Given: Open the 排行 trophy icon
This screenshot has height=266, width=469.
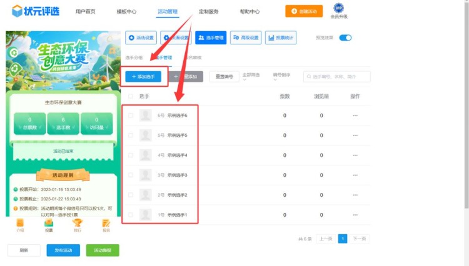Looking at the screenshot, I should (x=78, y=224).
